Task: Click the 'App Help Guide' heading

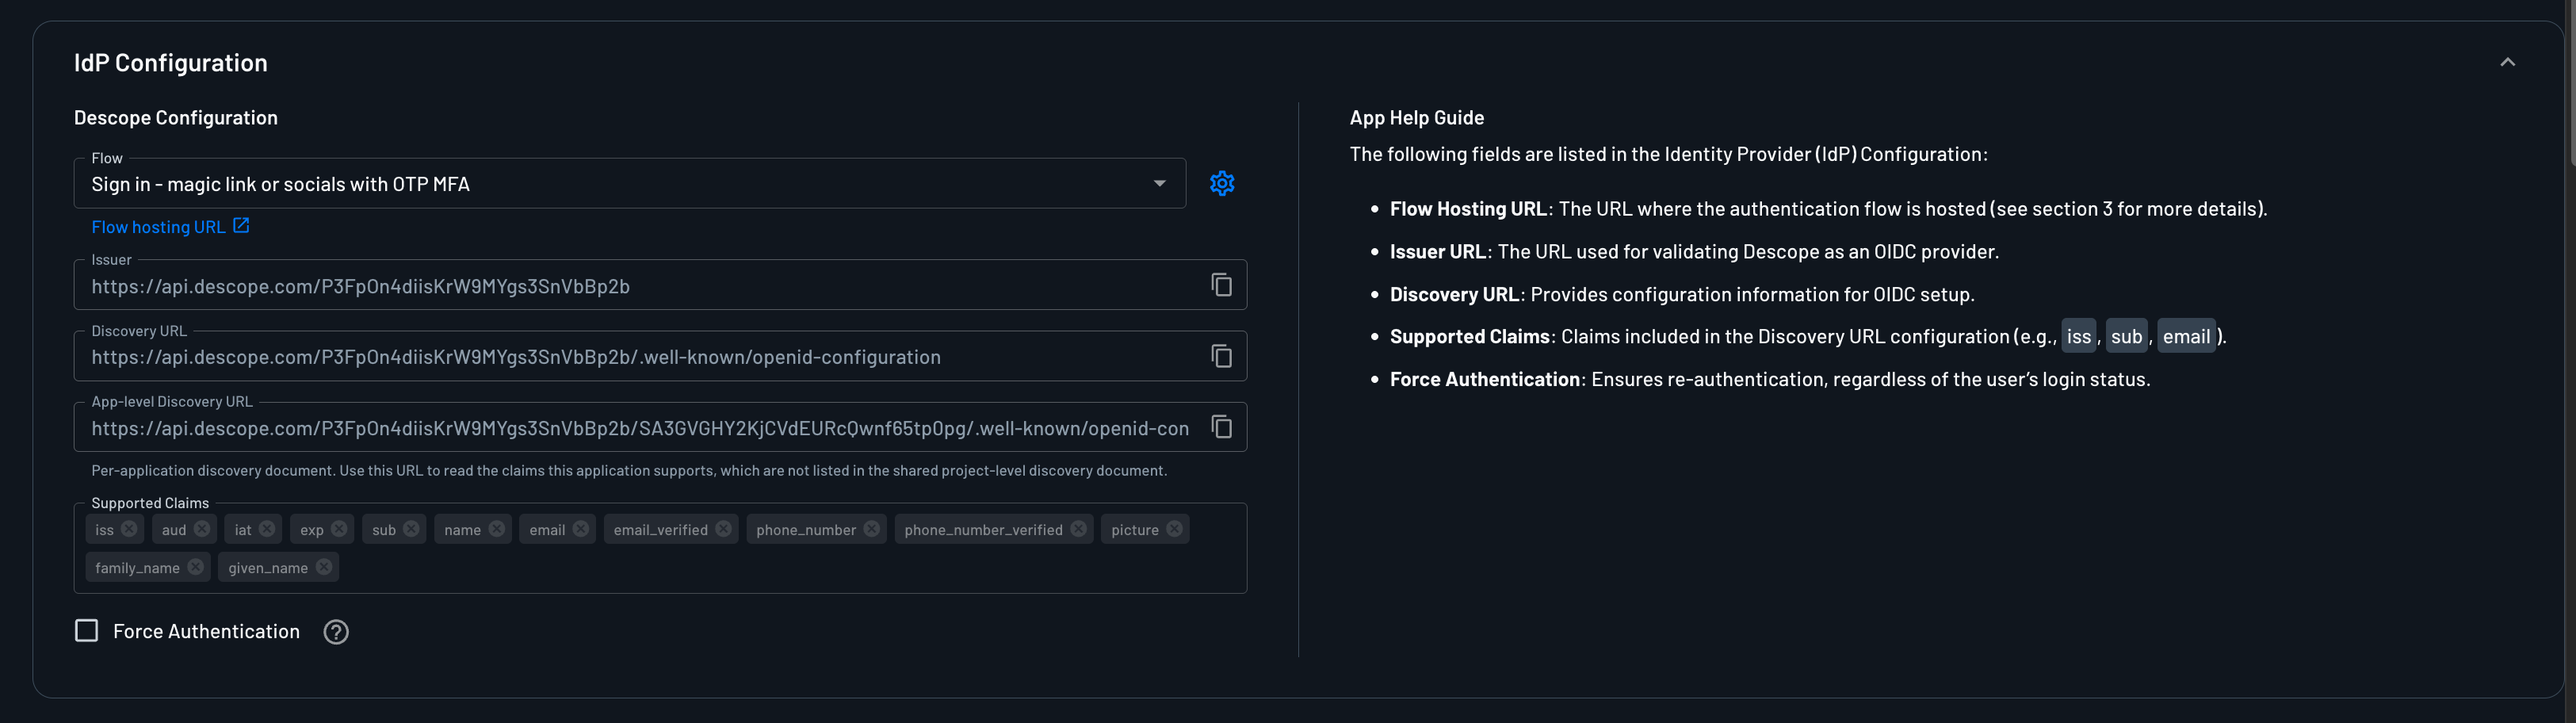Action: tap(1417, 118)
